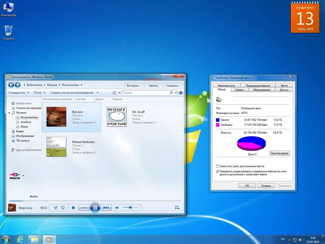Mute the player volume

point(117,207)
